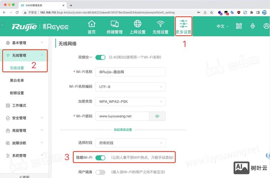Show the QR code icon
270x178 pixels.
[239, 26]
